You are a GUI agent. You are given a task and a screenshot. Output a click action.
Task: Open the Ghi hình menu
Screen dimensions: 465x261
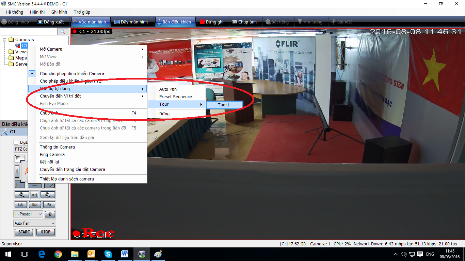click(59, 12)
